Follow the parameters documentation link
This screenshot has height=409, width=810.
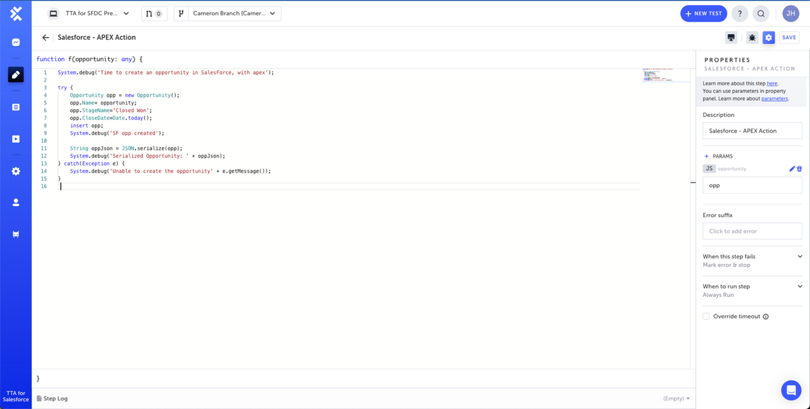pyautogui.click(x=774, y=99)
